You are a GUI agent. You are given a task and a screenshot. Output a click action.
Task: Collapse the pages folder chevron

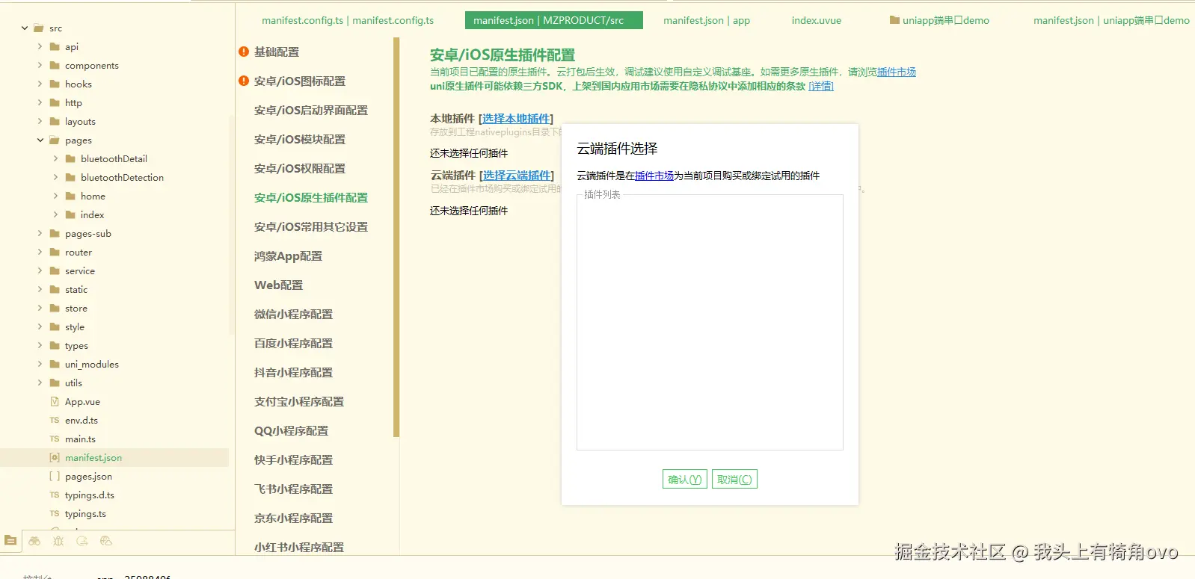tap(40, 140)
